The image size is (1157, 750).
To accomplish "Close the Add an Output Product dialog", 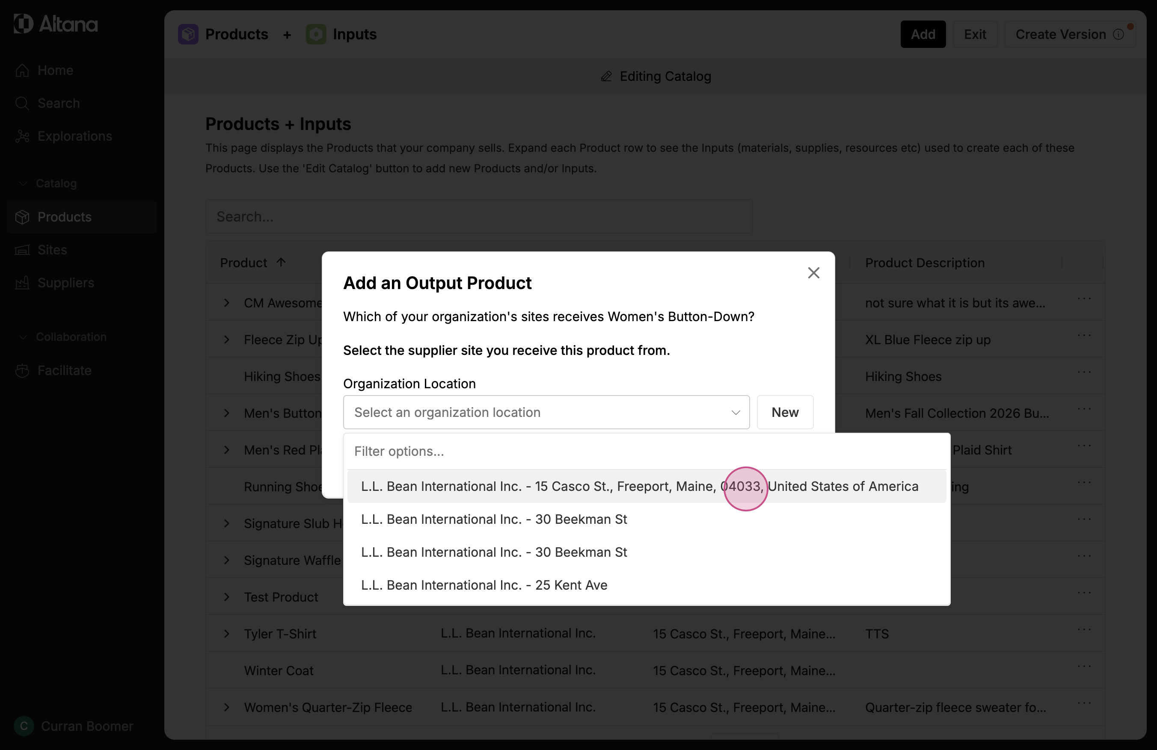I will (813, 273).
